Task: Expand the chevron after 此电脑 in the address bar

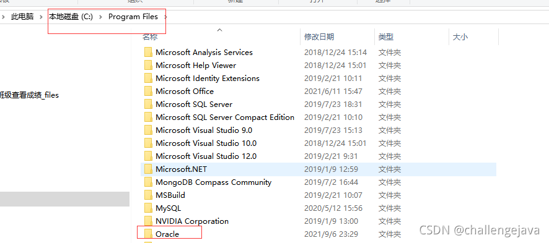Action: click(42, 17)
